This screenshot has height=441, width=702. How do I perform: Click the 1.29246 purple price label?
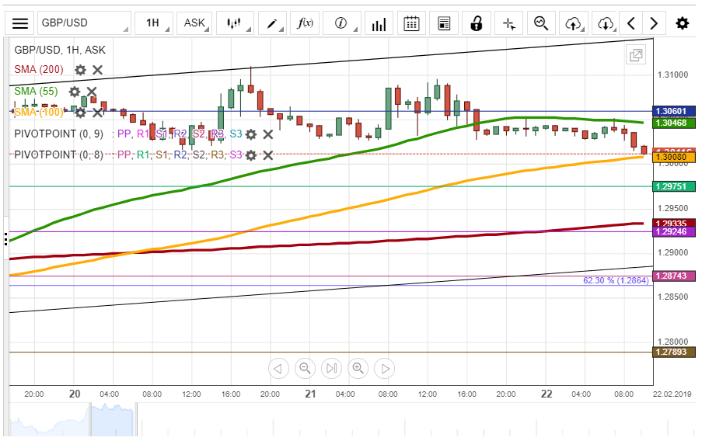click(x=674, y=231)
